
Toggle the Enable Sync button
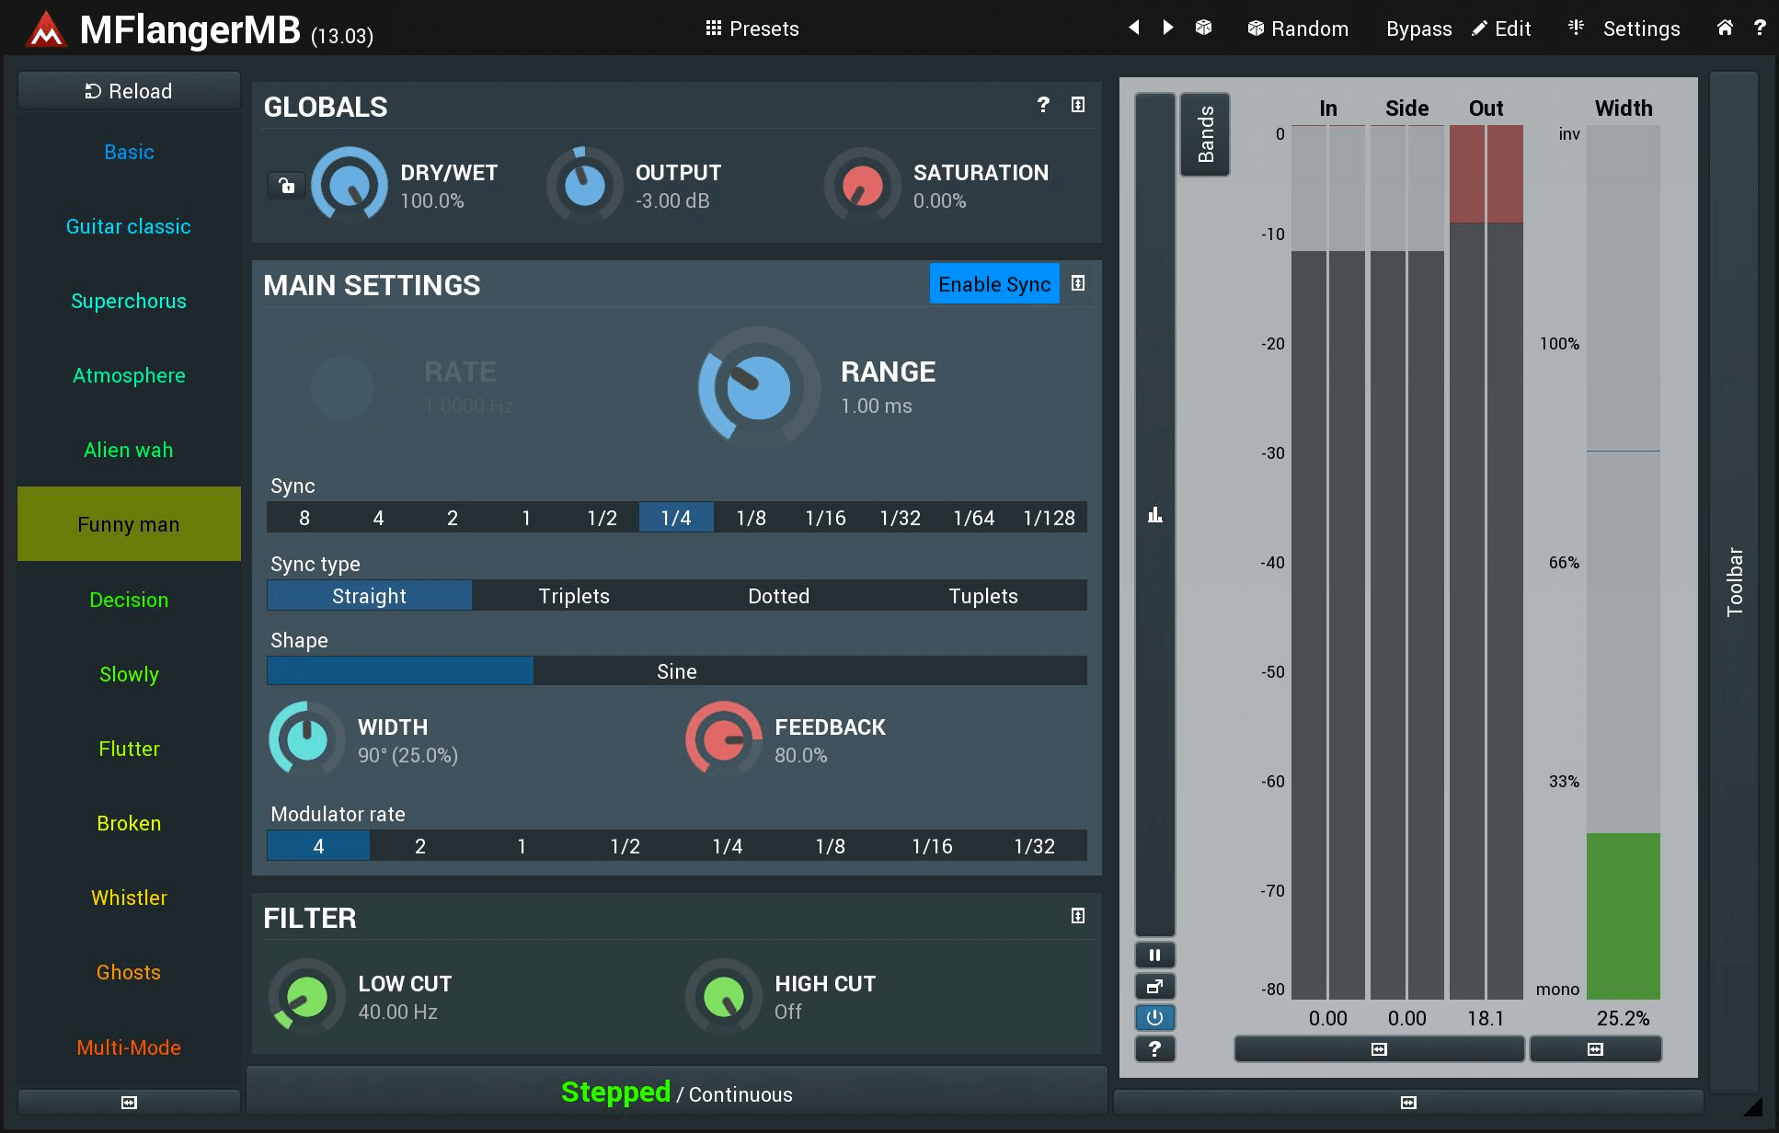point(993,284)
